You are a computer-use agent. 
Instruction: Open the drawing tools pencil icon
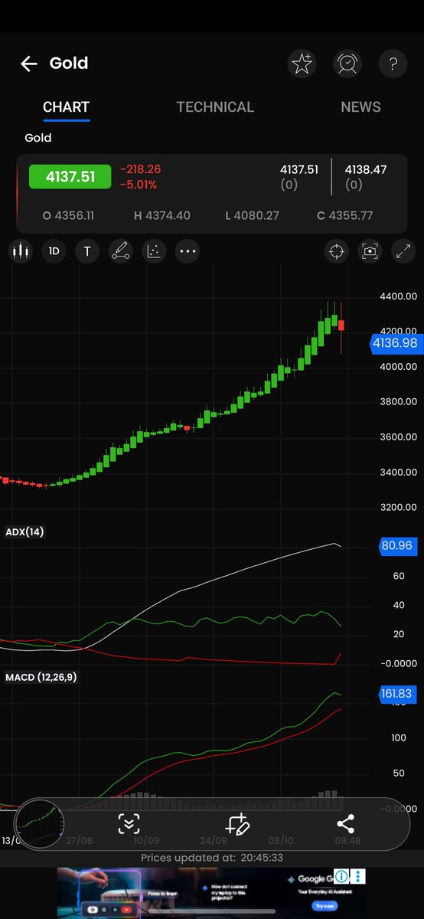click(x=120, y=251)
